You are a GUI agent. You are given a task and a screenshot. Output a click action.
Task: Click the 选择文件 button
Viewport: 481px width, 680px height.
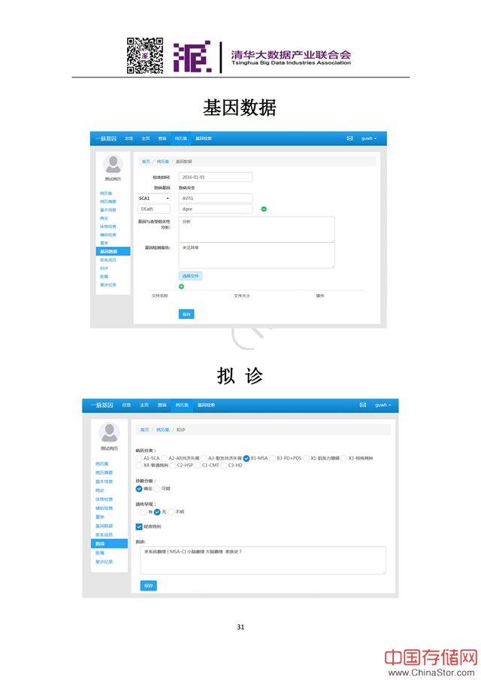(x=190, y=276)
